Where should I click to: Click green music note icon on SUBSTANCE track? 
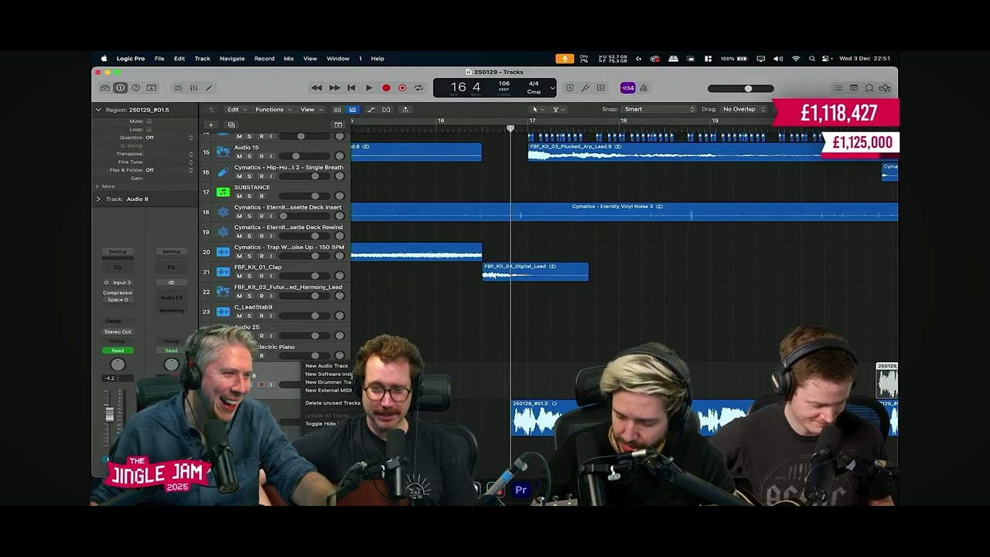pyautogui.click(x=223, y=192)
